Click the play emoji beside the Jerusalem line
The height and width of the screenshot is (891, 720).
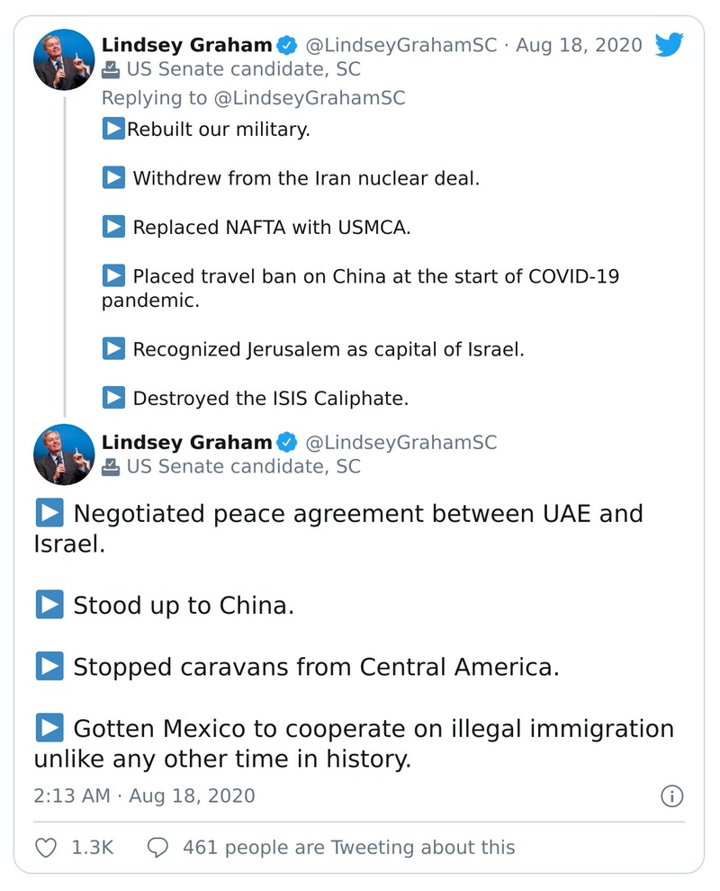(x=113, y=348)
